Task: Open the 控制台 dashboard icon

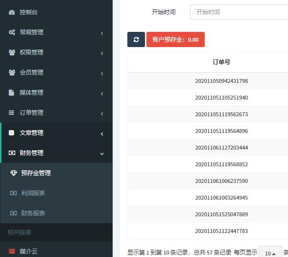Action: point(12,12)
